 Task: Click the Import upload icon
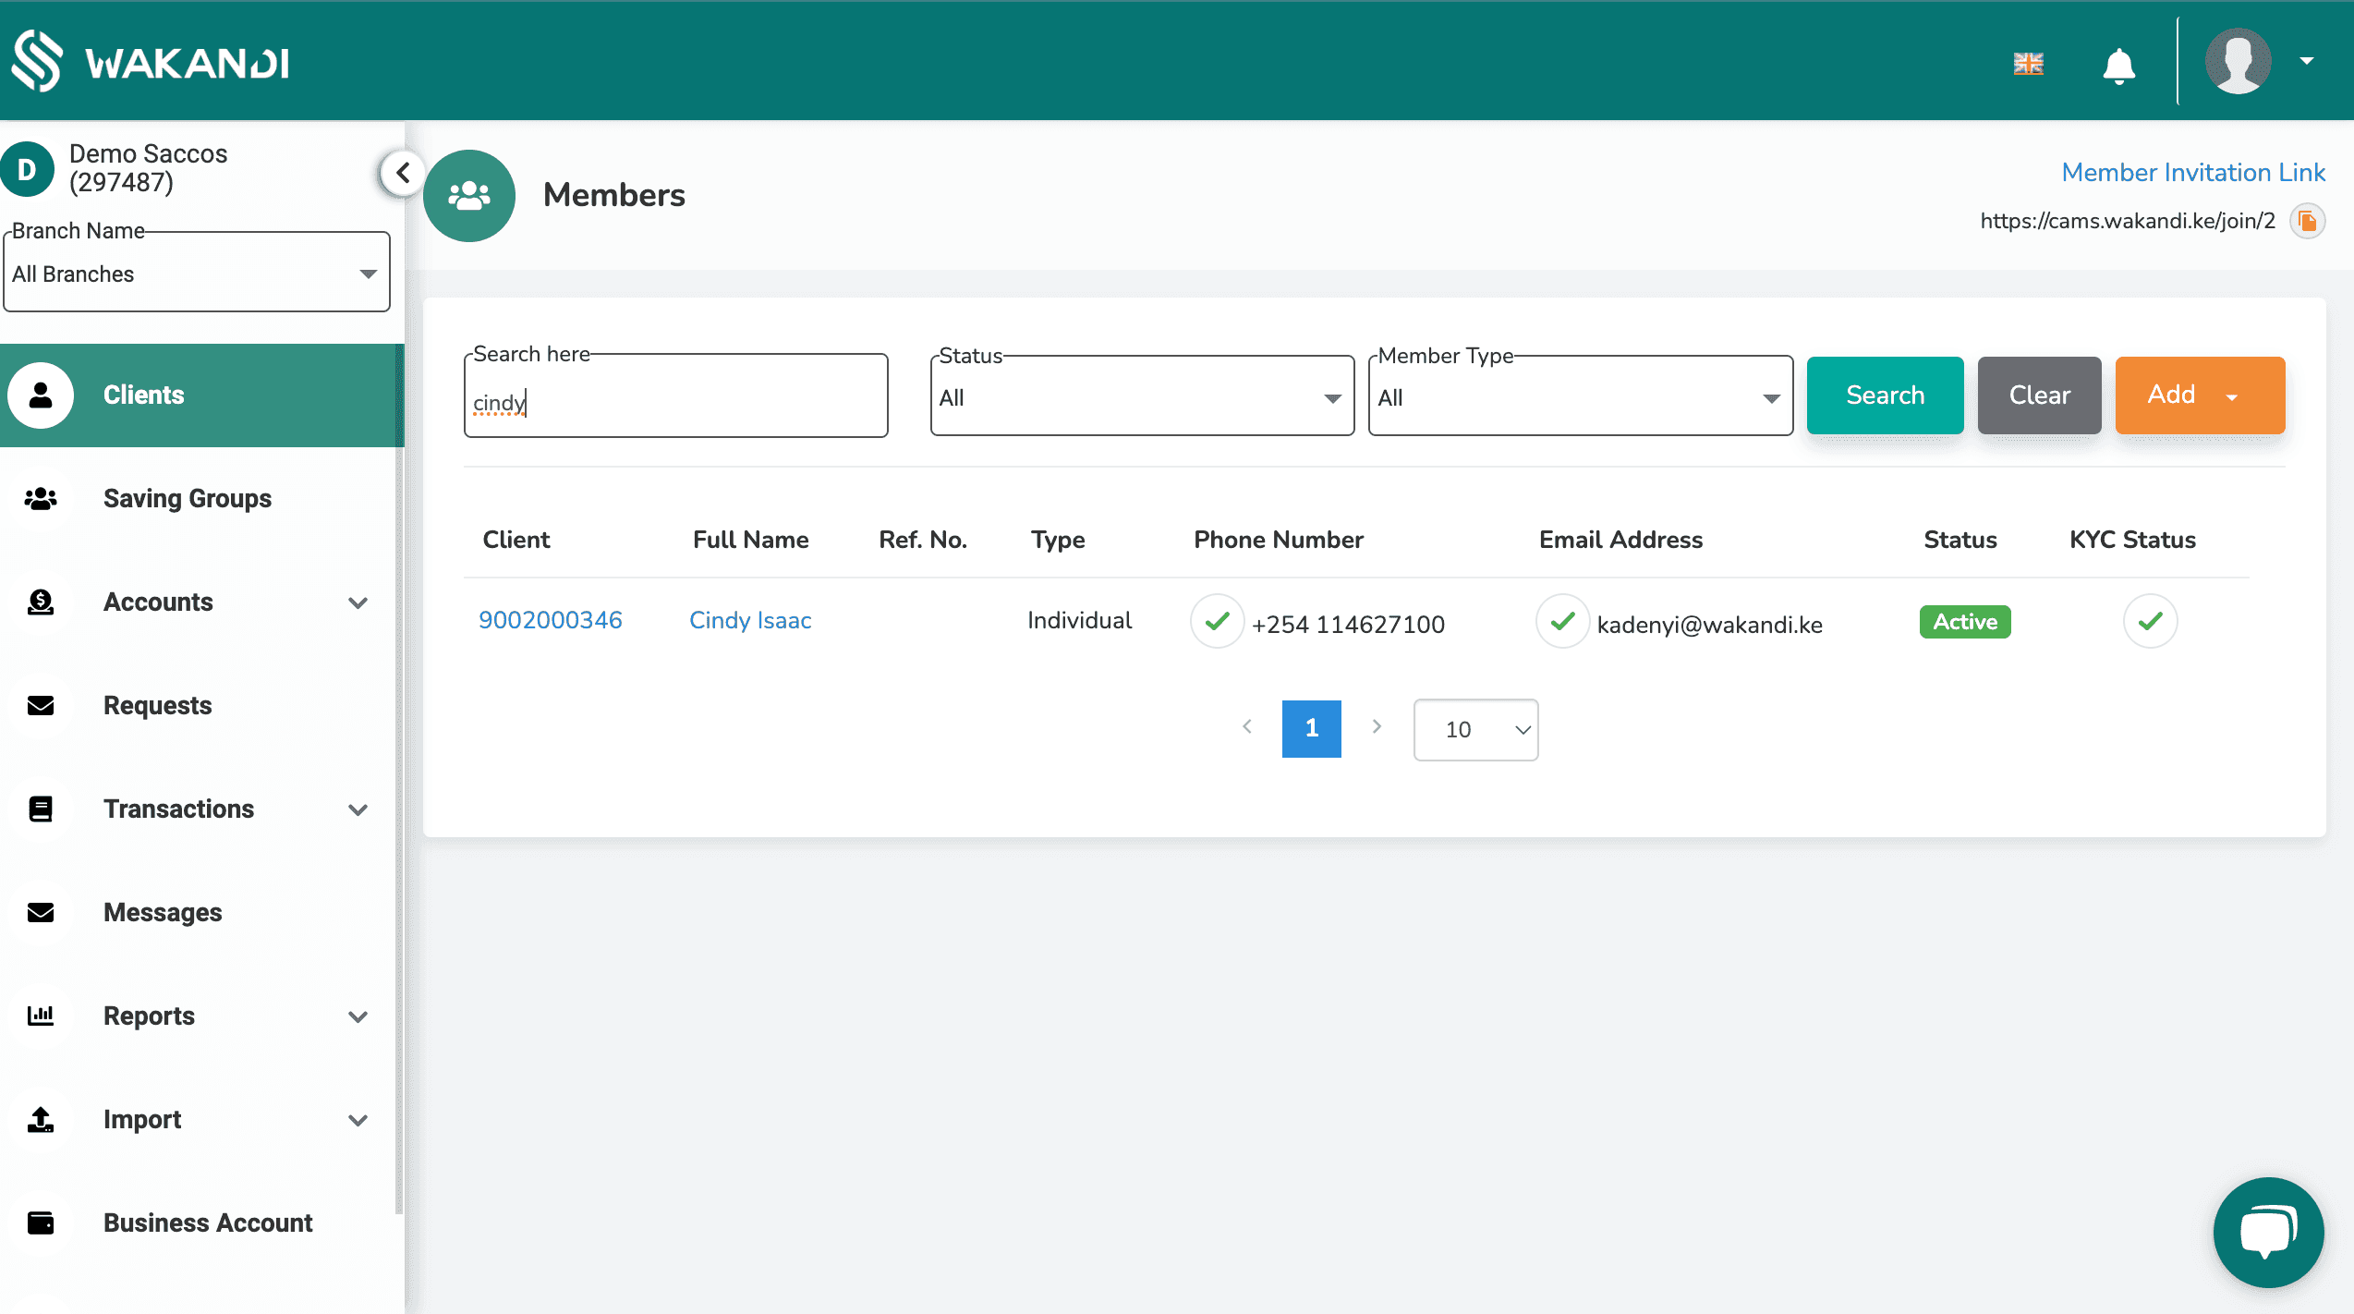click(41, 1119)
